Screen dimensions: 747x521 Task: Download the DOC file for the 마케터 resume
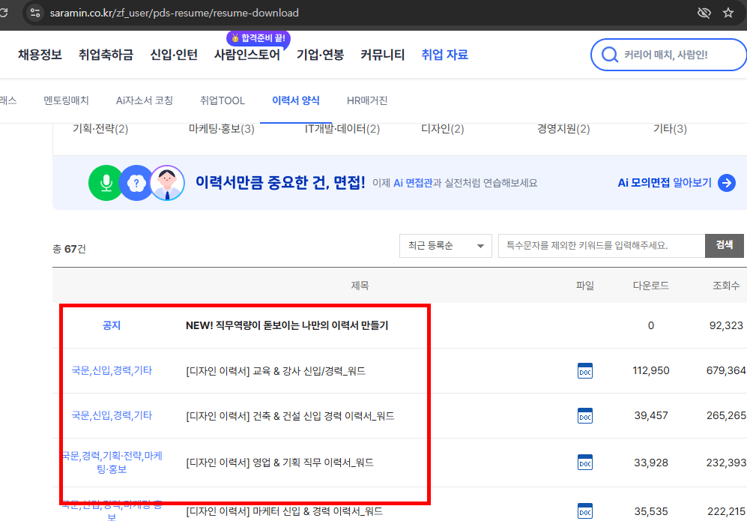(584, 511)
